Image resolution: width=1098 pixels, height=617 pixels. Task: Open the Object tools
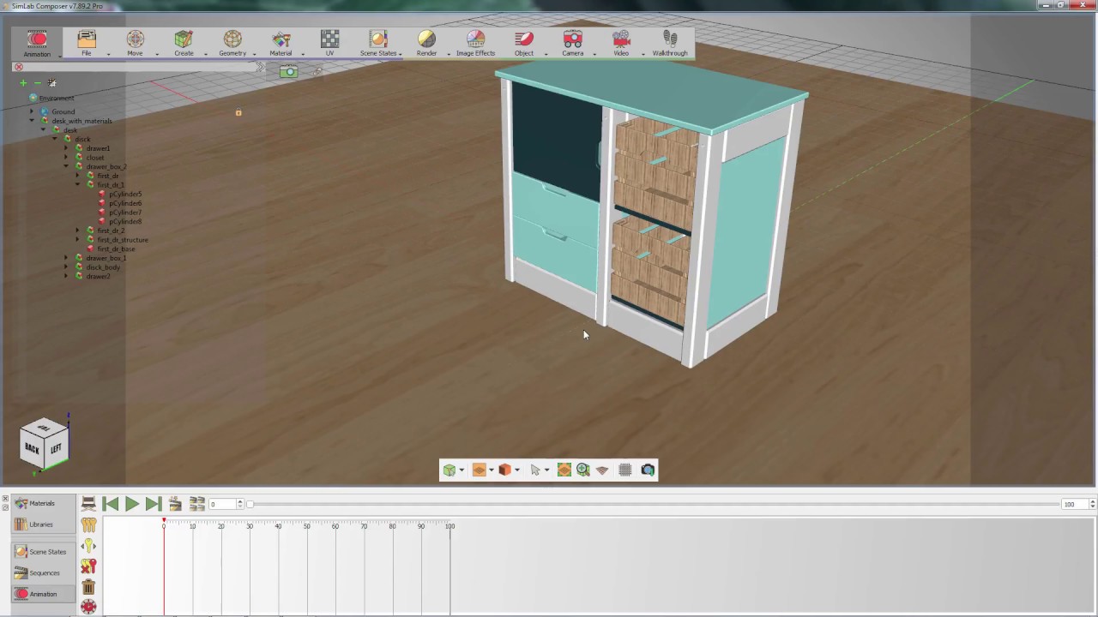coord(524,44)
